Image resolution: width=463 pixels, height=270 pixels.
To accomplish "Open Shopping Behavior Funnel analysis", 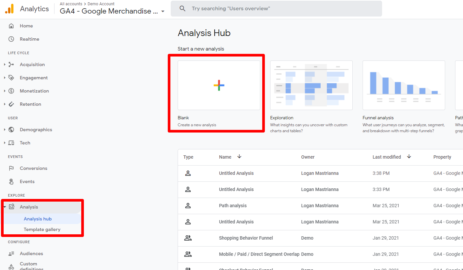I will 246,238.
